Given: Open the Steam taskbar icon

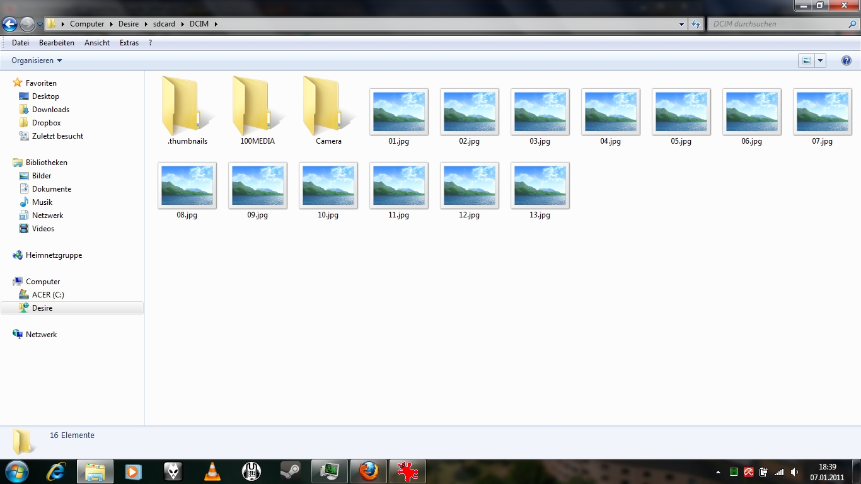Looking at the screenshot, I should 291,471.
